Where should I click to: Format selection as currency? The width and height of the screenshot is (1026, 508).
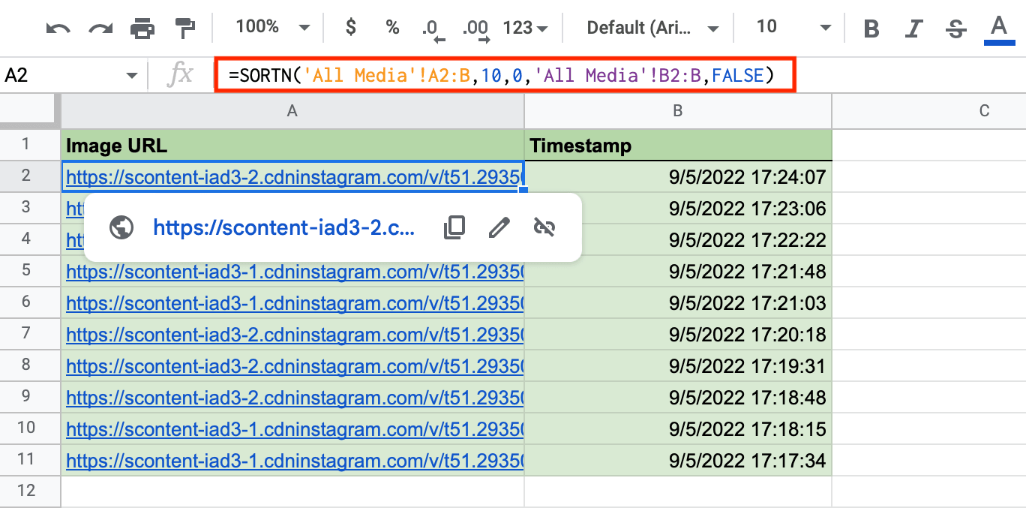pos(349,27)
